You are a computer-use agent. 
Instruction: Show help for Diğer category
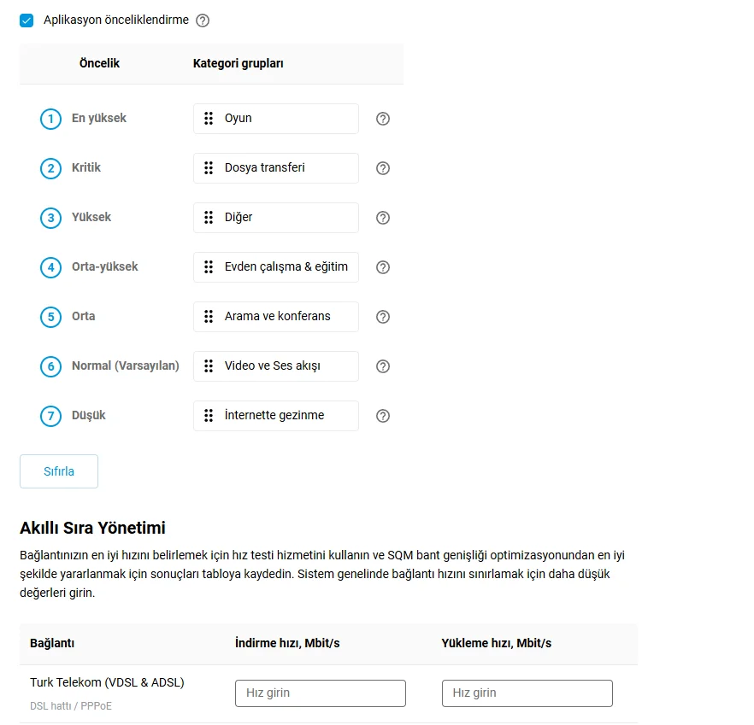coord(383,218)
